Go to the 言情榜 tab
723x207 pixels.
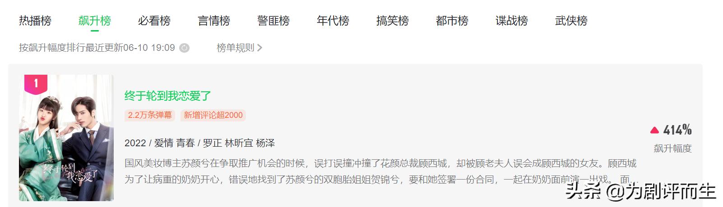214,21
